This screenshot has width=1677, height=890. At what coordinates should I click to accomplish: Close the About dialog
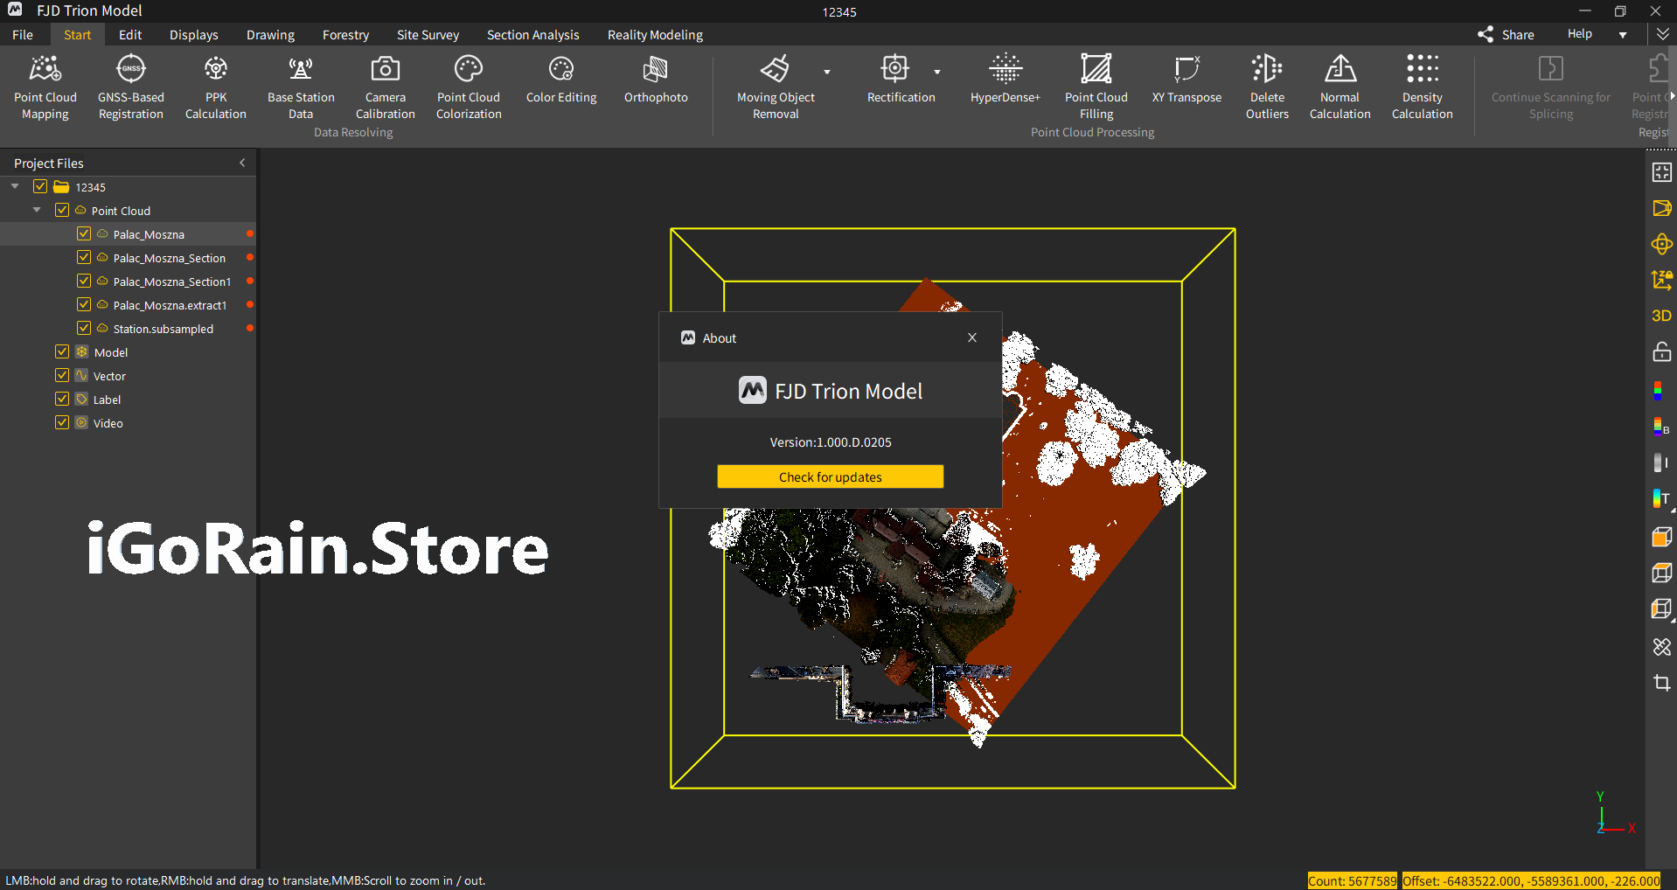(971, 337)
